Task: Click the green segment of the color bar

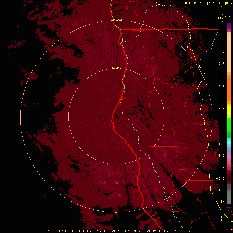Action: pos(229,125)
